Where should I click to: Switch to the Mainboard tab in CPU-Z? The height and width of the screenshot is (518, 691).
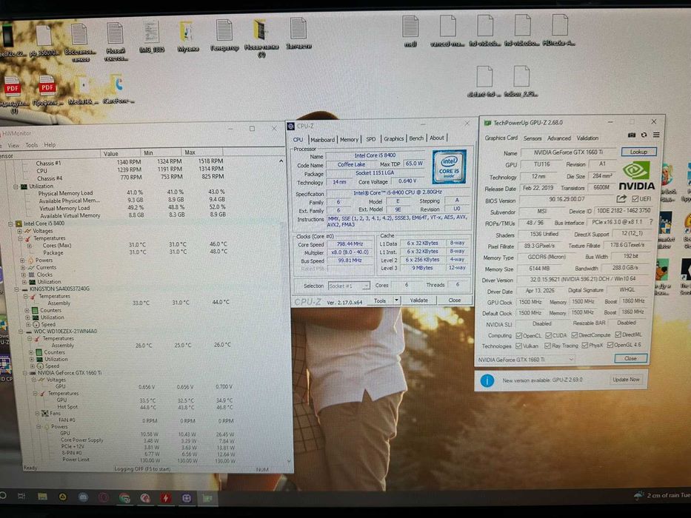pos(322,140)
